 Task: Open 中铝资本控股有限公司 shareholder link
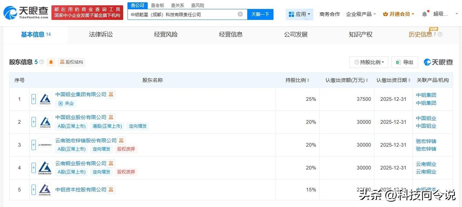(x=81, y=189)
